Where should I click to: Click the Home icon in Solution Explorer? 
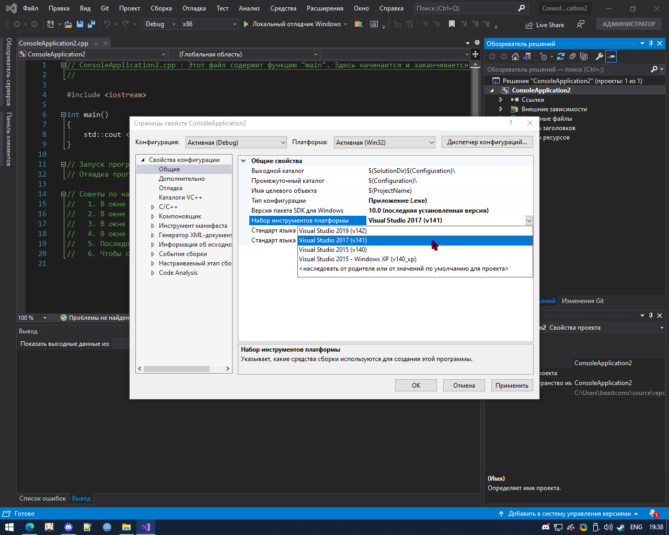515,56
